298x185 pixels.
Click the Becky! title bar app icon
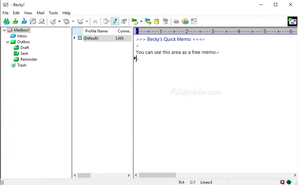tap(6, 5)
